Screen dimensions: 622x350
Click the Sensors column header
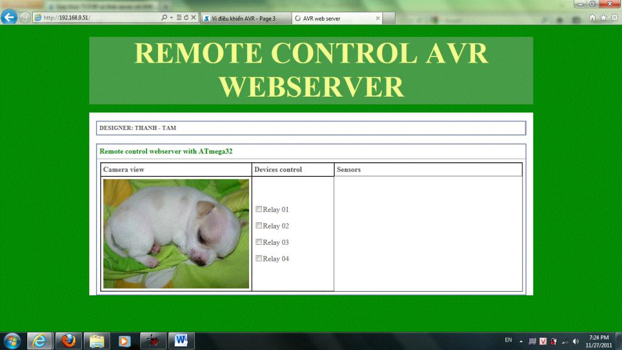pos(428,170)
